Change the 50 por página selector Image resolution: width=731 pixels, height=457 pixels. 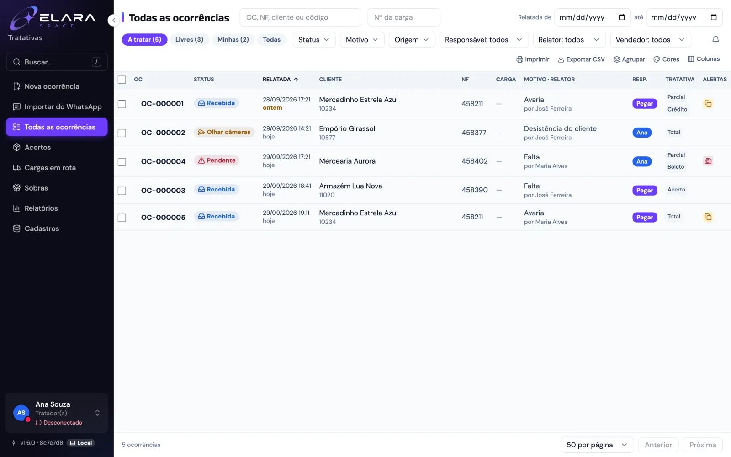(597, 445)
